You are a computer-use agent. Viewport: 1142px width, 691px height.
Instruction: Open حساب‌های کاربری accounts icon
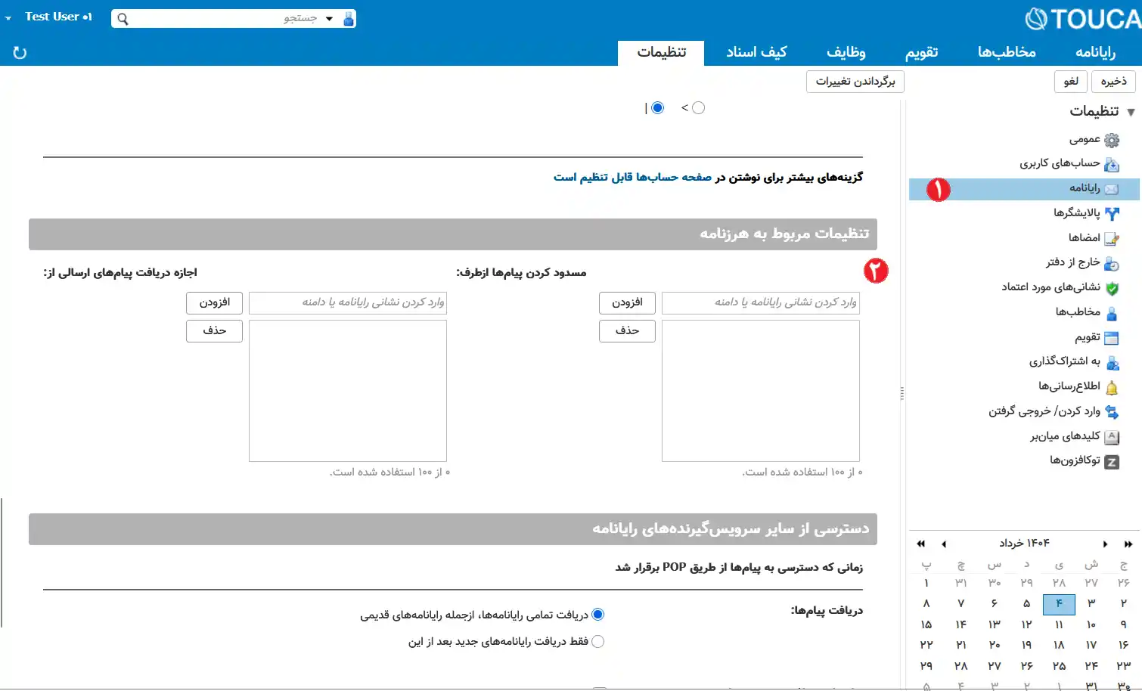coord(1111,164)
